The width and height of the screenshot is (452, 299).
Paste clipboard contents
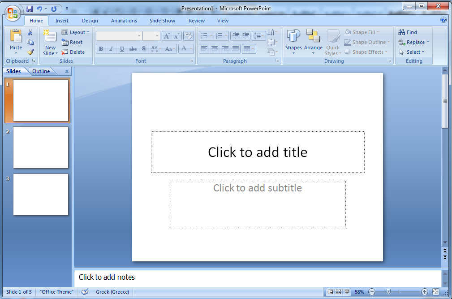click(16, 39)
